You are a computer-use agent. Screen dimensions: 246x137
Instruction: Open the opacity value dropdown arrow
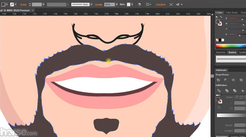coord(116,5)
